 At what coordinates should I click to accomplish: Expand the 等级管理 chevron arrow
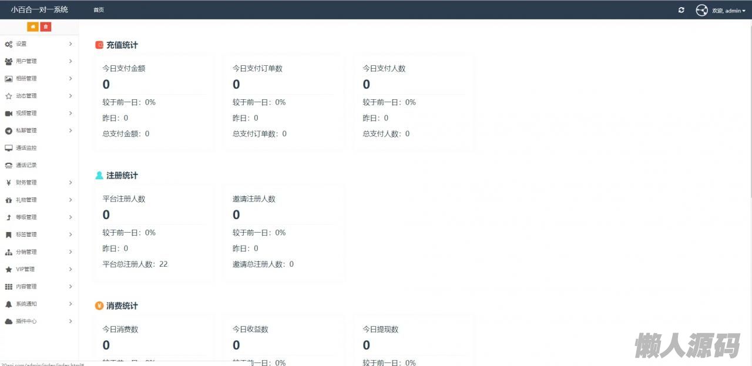coord(70,217)
